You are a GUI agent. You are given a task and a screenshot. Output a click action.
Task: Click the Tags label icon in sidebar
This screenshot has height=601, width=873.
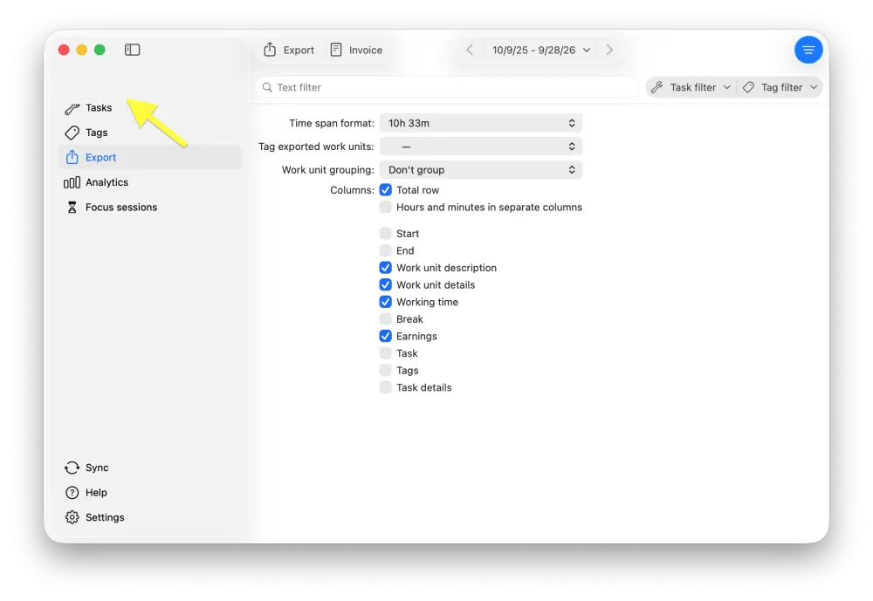pos(72,133)
